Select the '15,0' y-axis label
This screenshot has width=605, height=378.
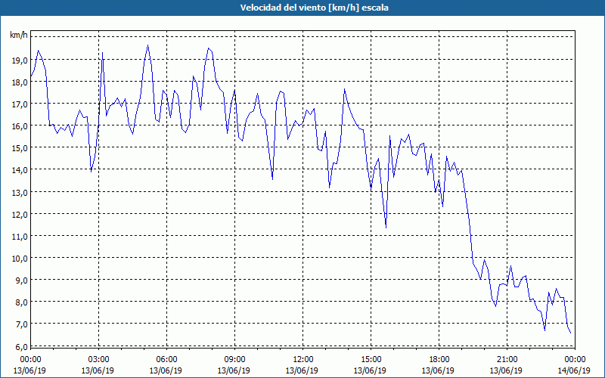tap(20, 148)
